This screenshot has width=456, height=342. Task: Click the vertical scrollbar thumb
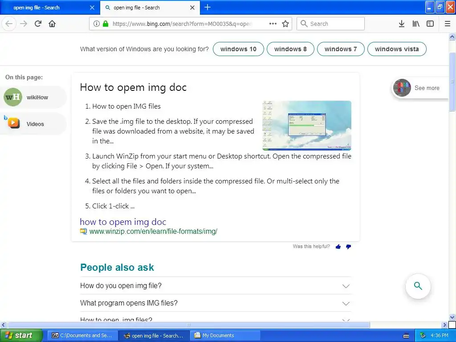(x=452, y=82)
